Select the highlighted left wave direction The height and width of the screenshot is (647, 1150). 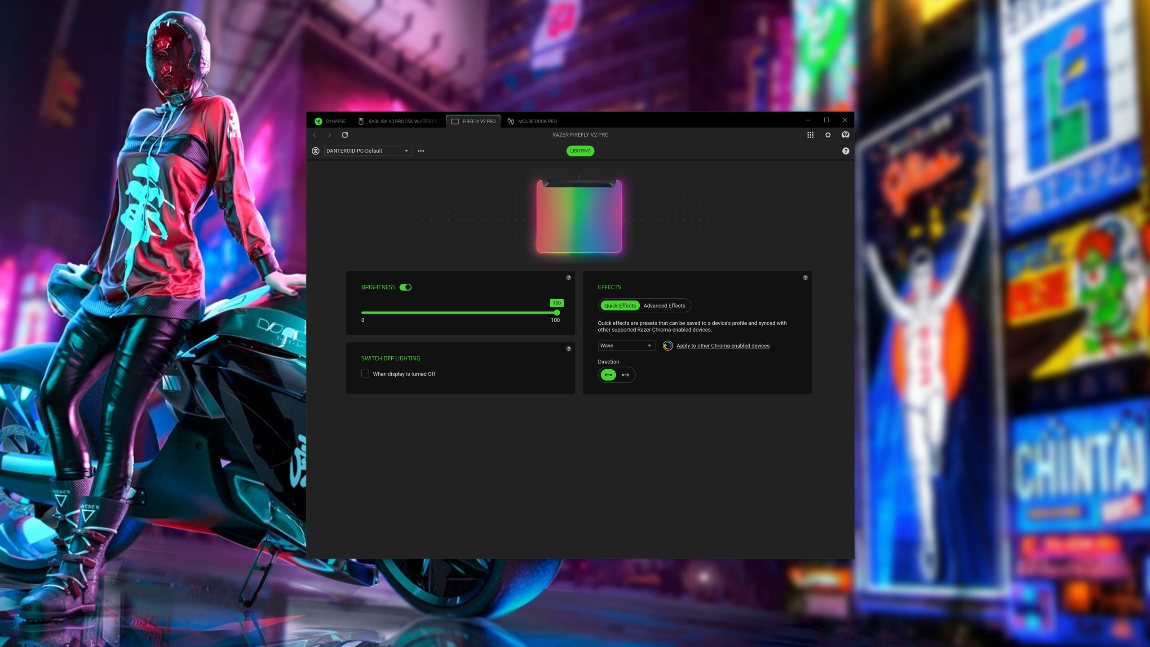click(608, 375)
